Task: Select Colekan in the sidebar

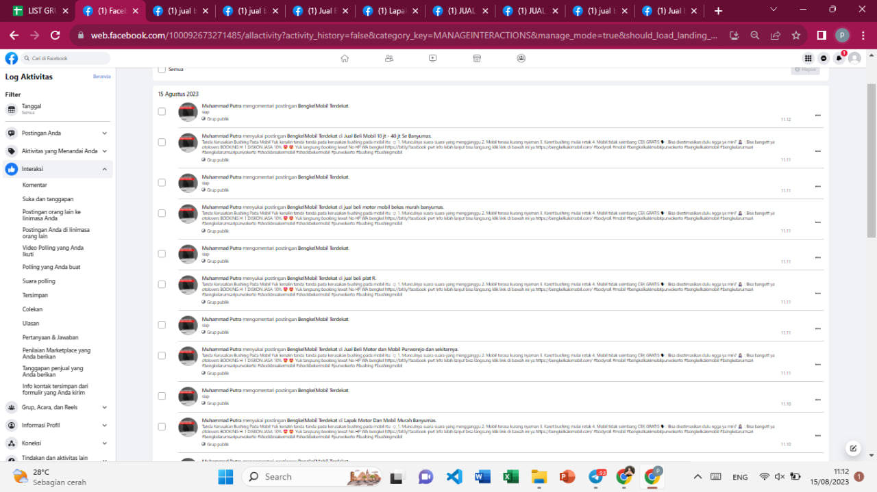Action: pyautogui.click(x=32, y=309)
